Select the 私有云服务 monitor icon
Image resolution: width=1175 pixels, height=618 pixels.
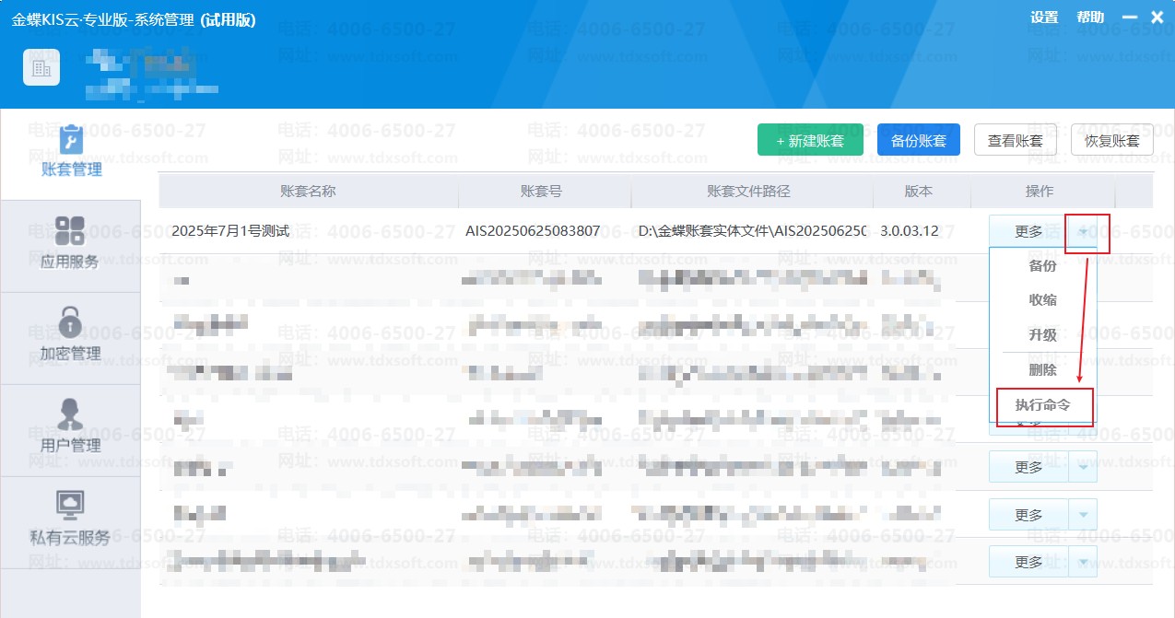[70, 505]
